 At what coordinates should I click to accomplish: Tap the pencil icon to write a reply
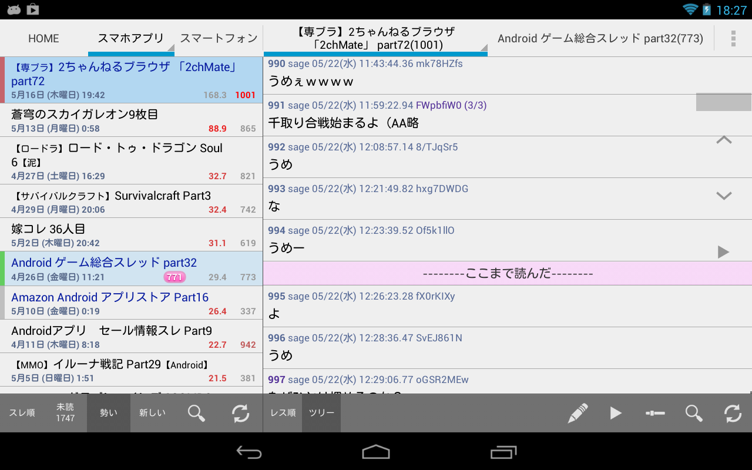click(578, 413)
